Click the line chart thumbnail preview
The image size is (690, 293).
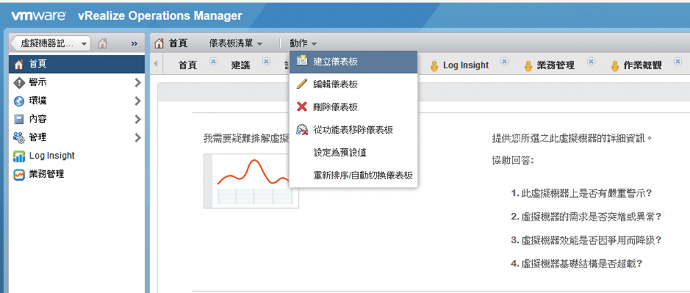tap(251, 181)
